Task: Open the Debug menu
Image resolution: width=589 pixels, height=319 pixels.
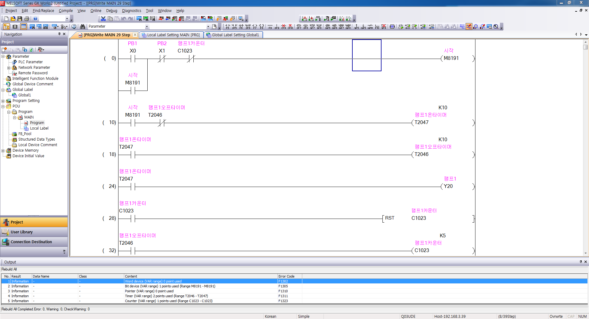Action: 112,11
